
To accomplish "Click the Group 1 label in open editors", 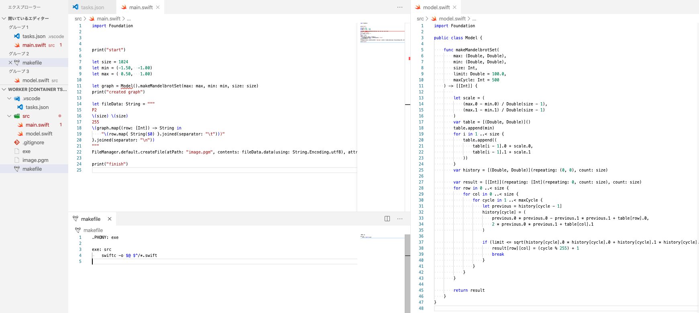I will 18,27.
